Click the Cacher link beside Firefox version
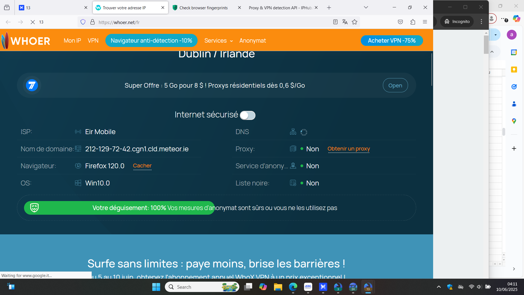Screen dimensions: 524x295 pyautogui.click(x=142, y=166)
